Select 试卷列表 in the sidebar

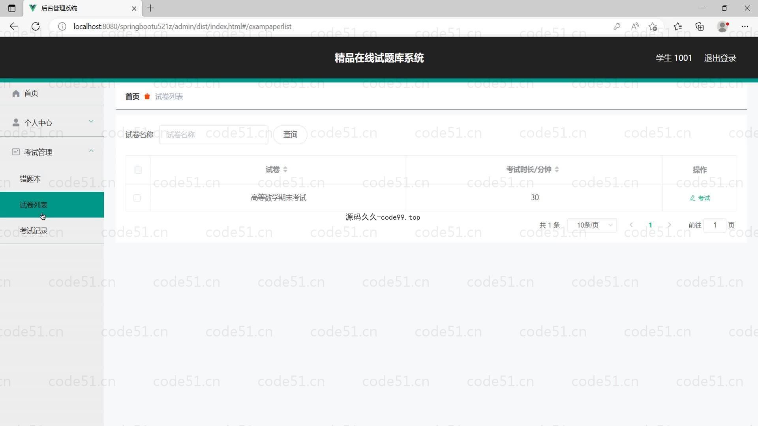52,205
